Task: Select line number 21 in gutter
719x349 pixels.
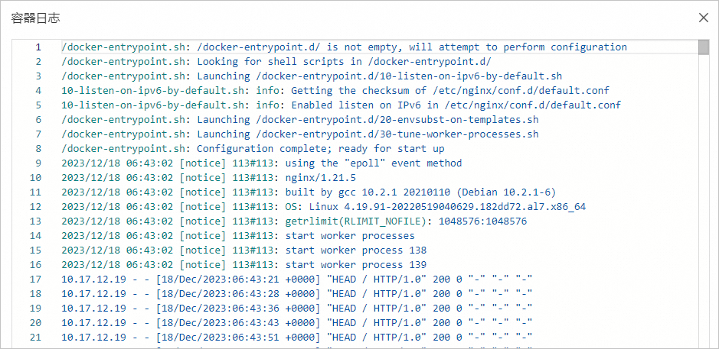Action: (35, 338)
